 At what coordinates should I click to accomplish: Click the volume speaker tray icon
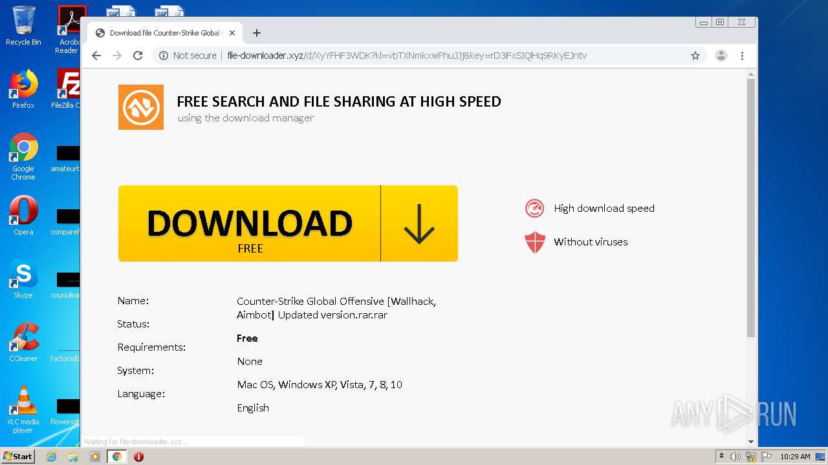coord(735,457)
